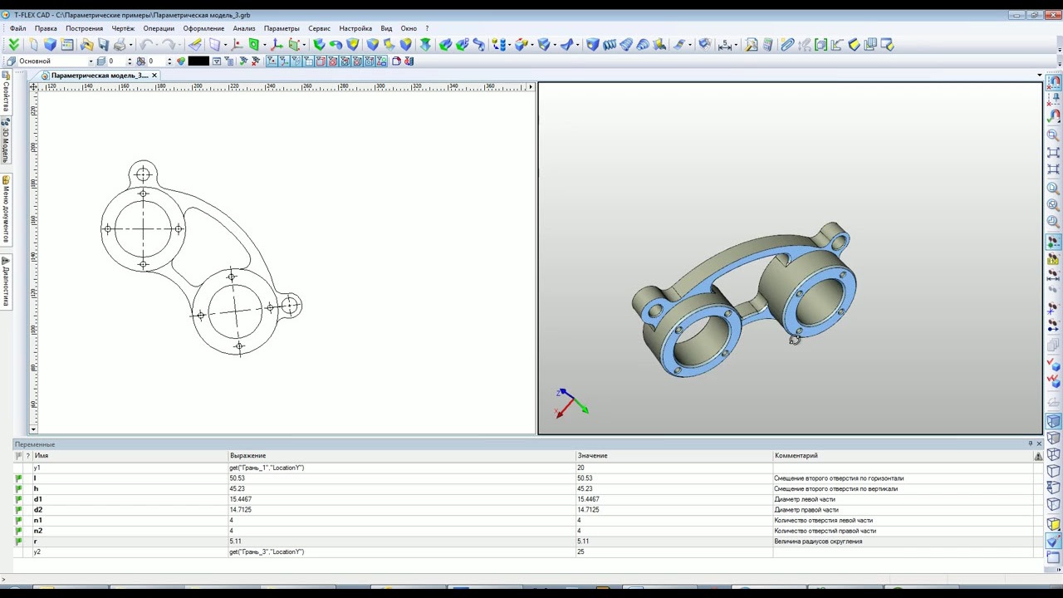
Task: Expand the printer options dropdown arrow
Action: pos(130,45)
